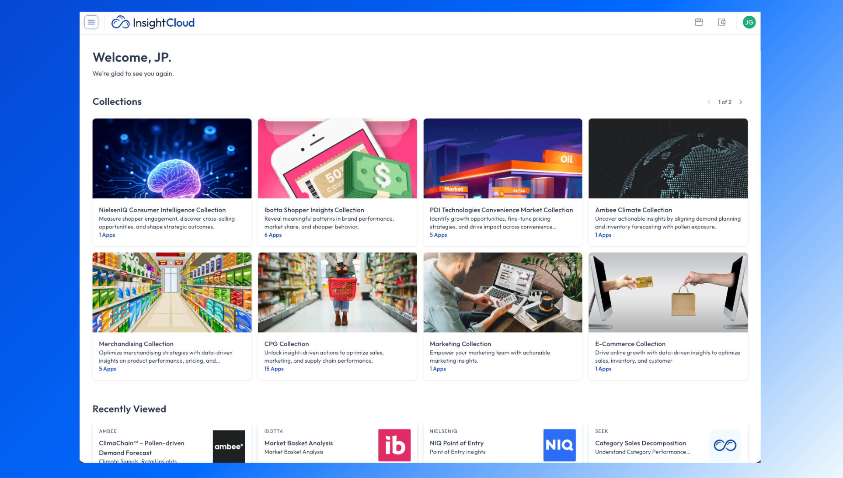Click the Seek infinity logo tile
Image resolution: width=843 pixels, height=478 pixels.
(x=725, y=445)
